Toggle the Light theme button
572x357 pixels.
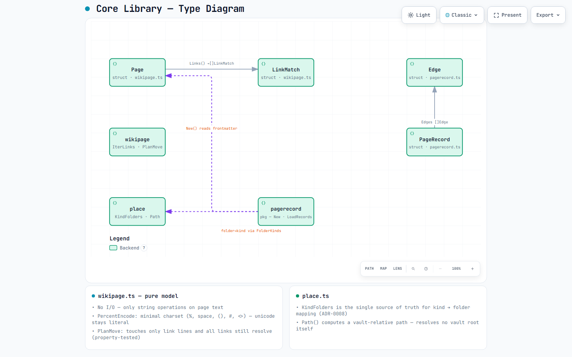point(419,15)
